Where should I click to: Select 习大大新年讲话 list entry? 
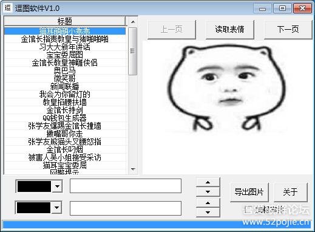[65, 47]
